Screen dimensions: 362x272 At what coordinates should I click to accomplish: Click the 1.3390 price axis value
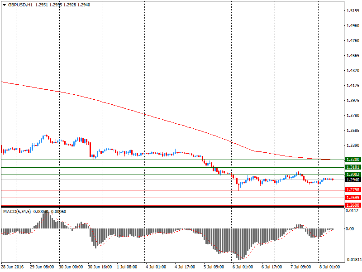pyautogui.click(x=353, y=145)
